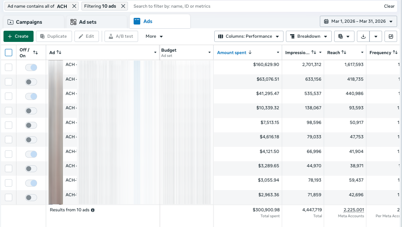Open the ad thumbnail in the $160,629.90 row

coord(56,67)
